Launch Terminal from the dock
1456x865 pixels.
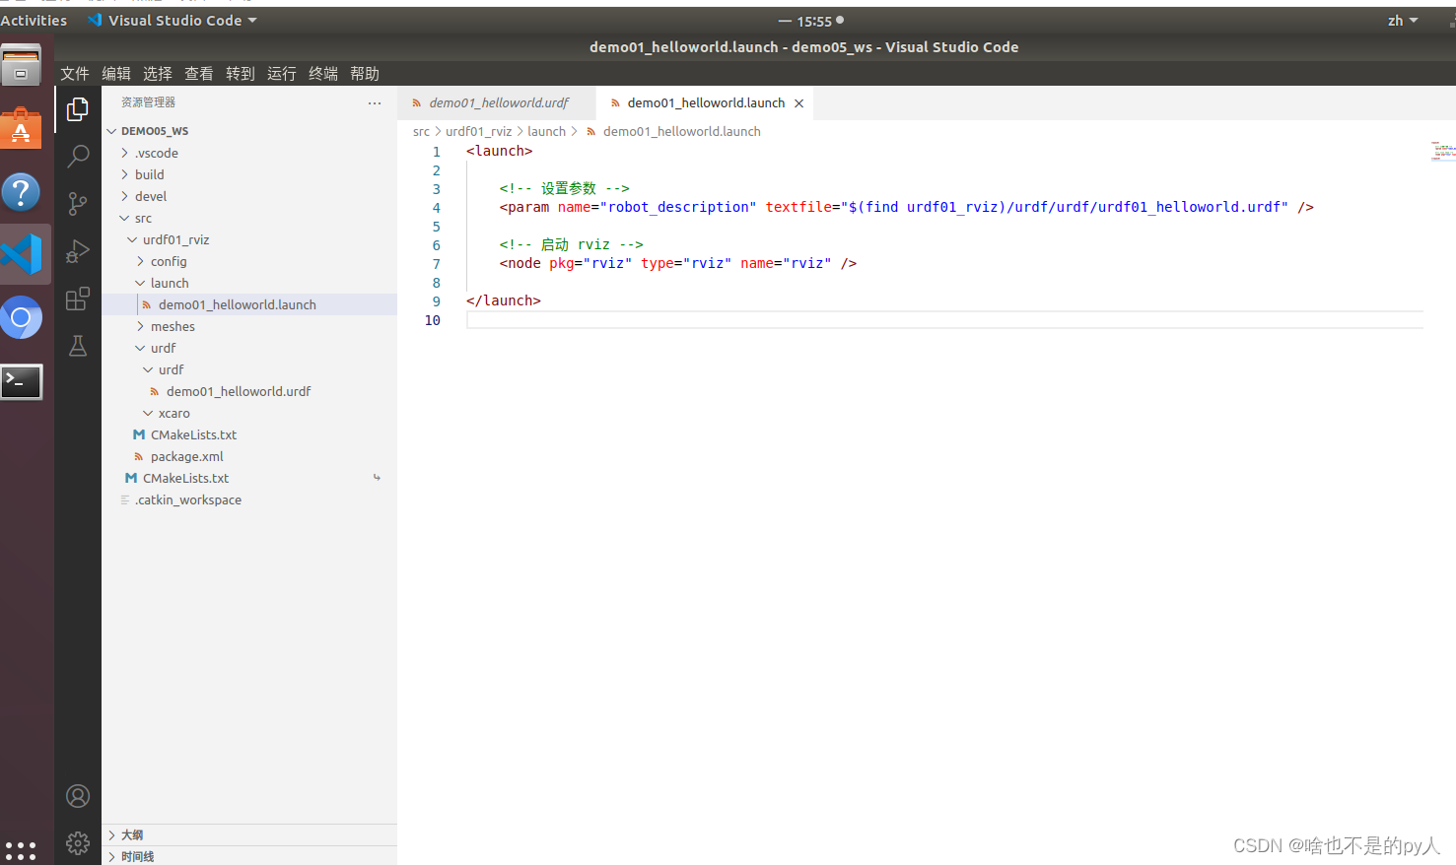(x=21, y=381)
